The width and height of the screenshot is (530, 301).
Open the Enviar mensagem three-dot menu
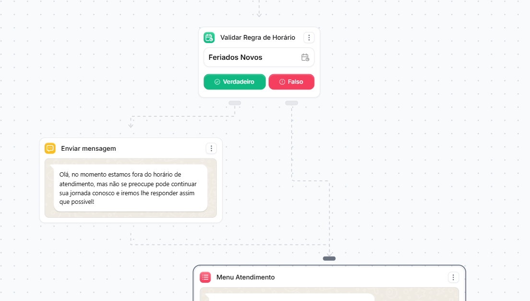click(x=211, y=148)
